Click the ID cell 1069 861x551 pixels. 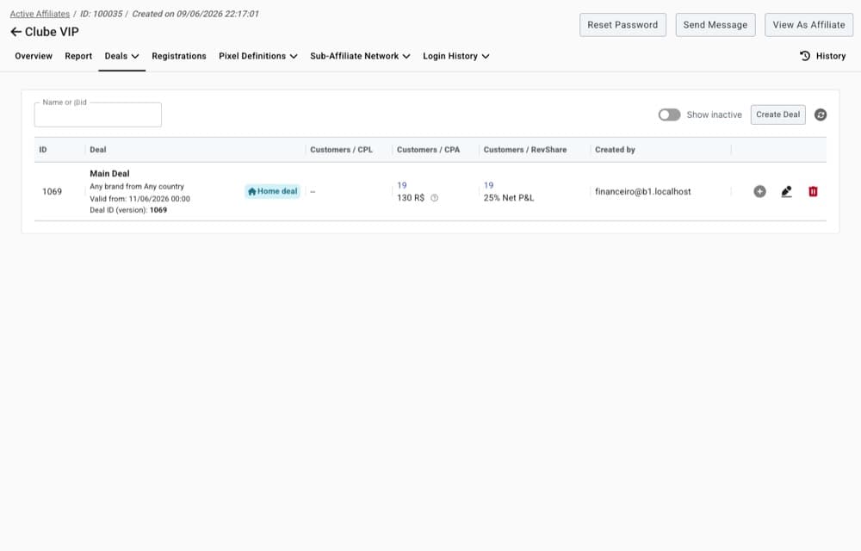53,191
